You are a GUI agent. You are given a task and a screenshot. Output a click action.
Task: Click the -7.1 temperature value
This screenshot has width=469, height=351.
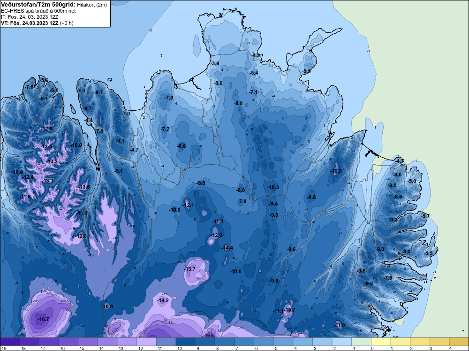253,92
